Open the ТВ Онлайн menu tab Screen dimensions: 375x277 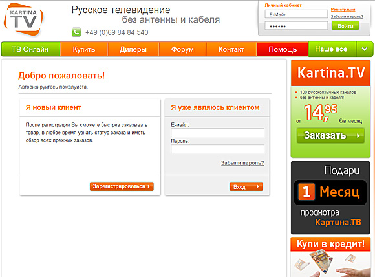(30, 49)
